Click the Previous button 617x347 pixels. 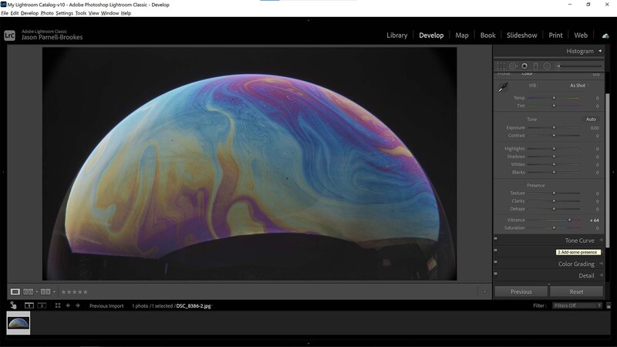(521, 291)
